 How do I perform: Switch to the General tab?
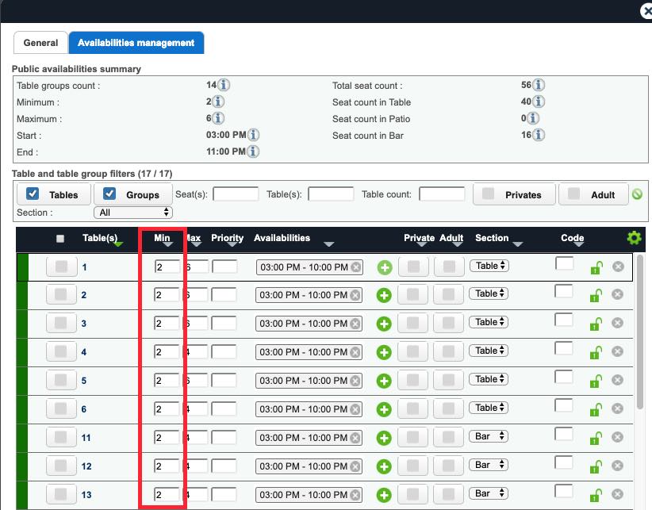40,42
